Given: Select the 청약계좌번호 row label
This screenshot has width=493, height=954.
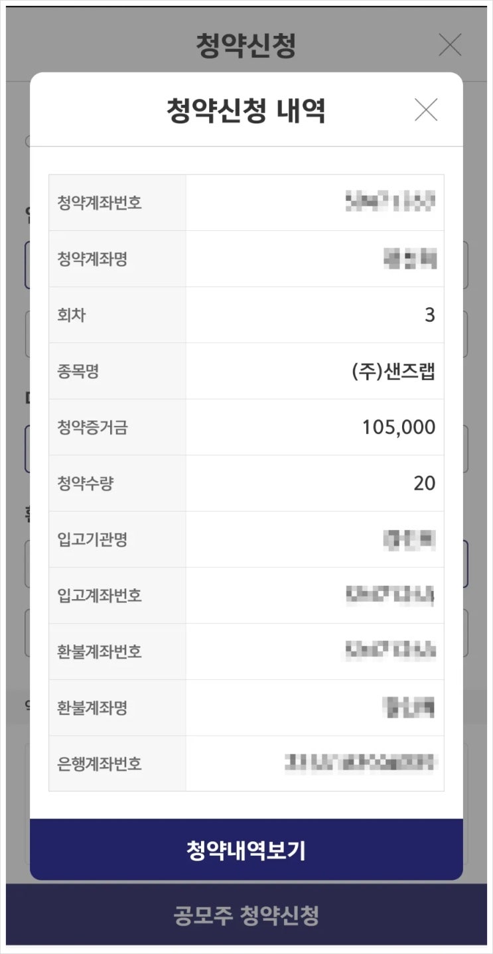Looking at the screenshot, I should 100,202.
